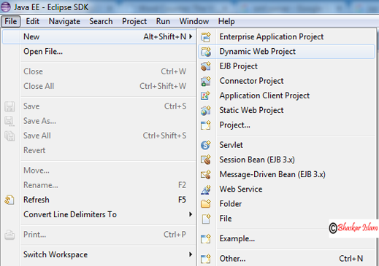Select the Revert menu entry

tap(99, 150)
